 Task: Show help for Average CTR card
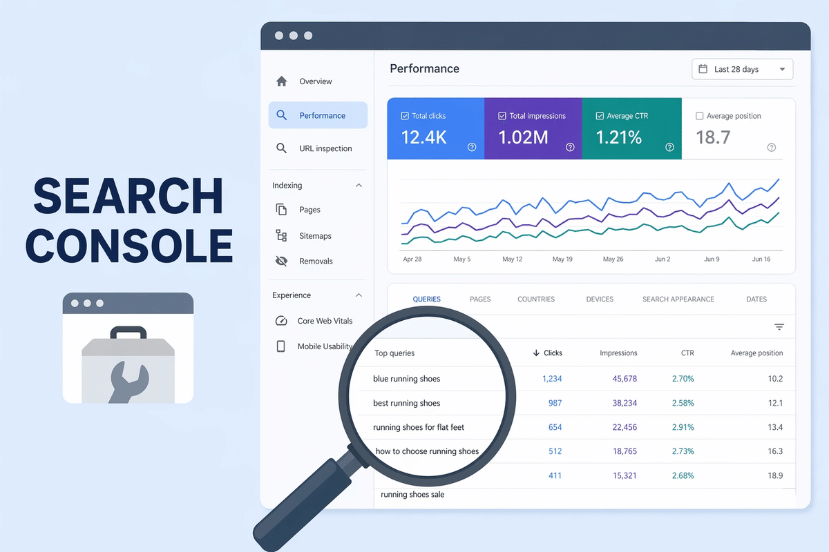669,147
